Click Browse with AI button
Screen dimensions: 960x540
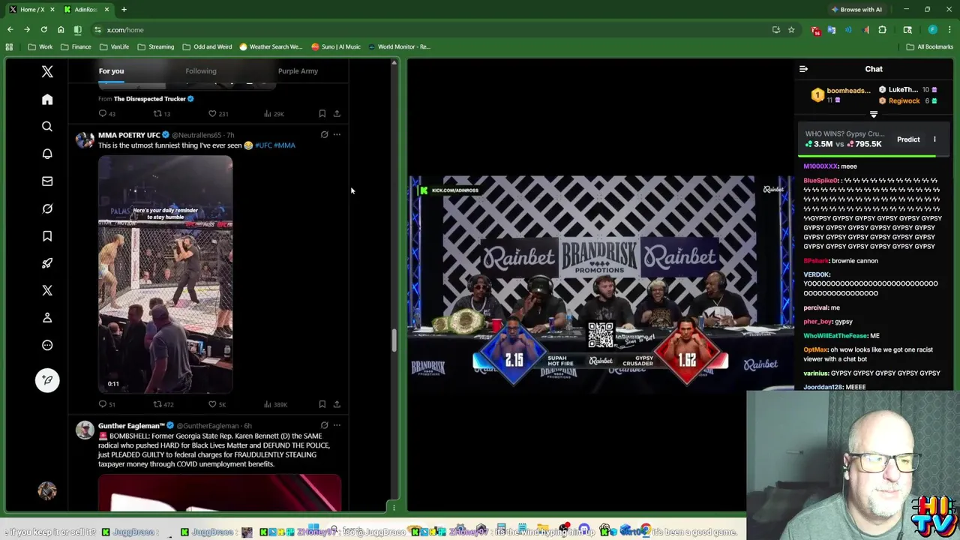click(x=856, y=9)
